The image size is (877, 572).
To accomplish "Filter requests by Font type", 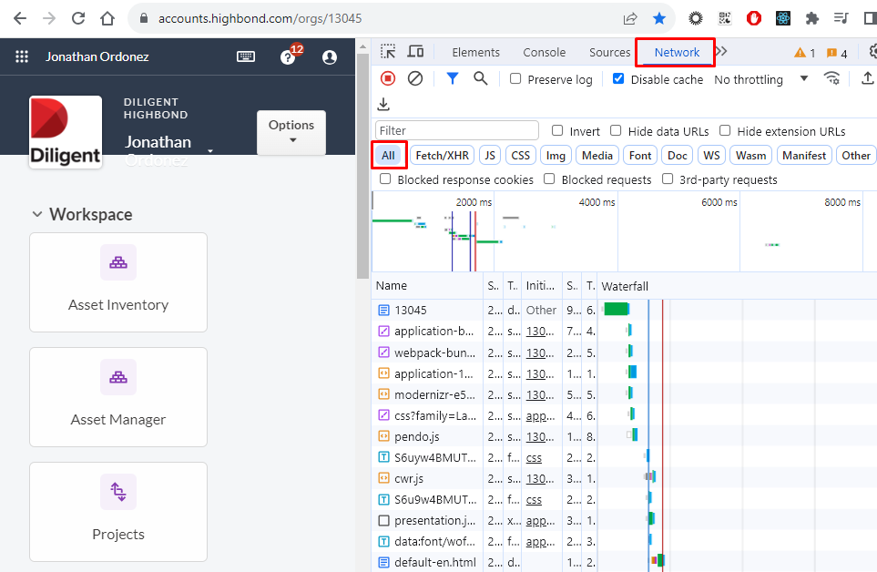I will click(x=640, y=156).
